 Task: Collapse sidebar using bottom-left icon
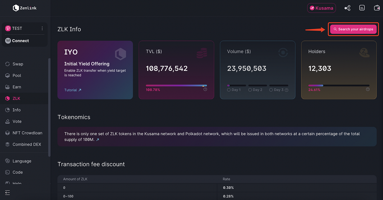7,193
